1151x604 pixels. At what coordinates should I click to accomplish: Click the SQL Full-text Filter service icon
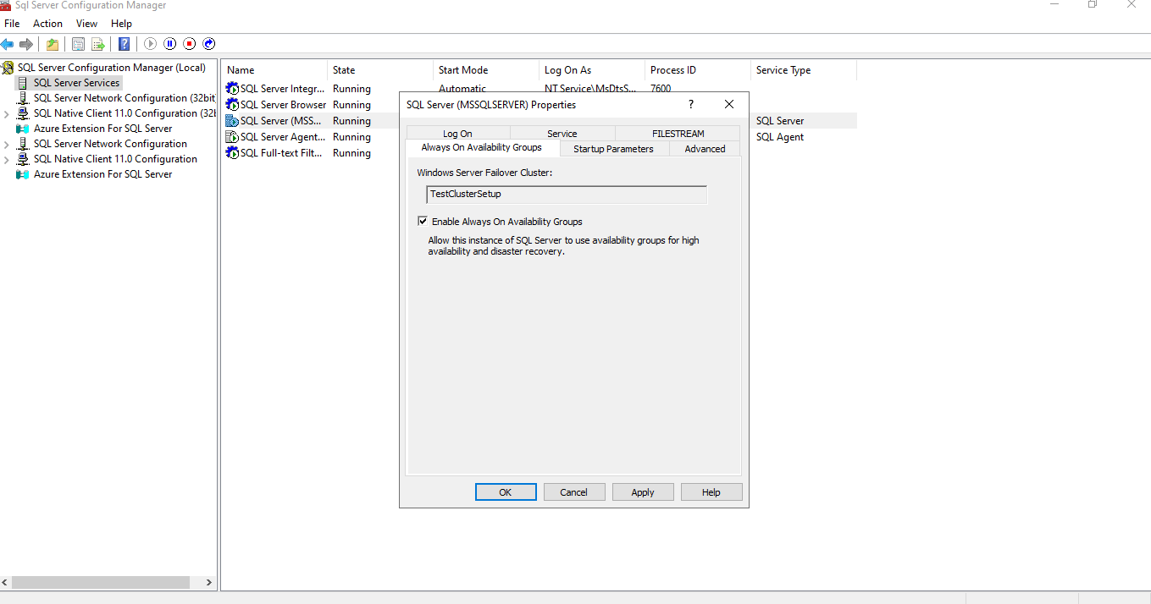click(232, 153)
